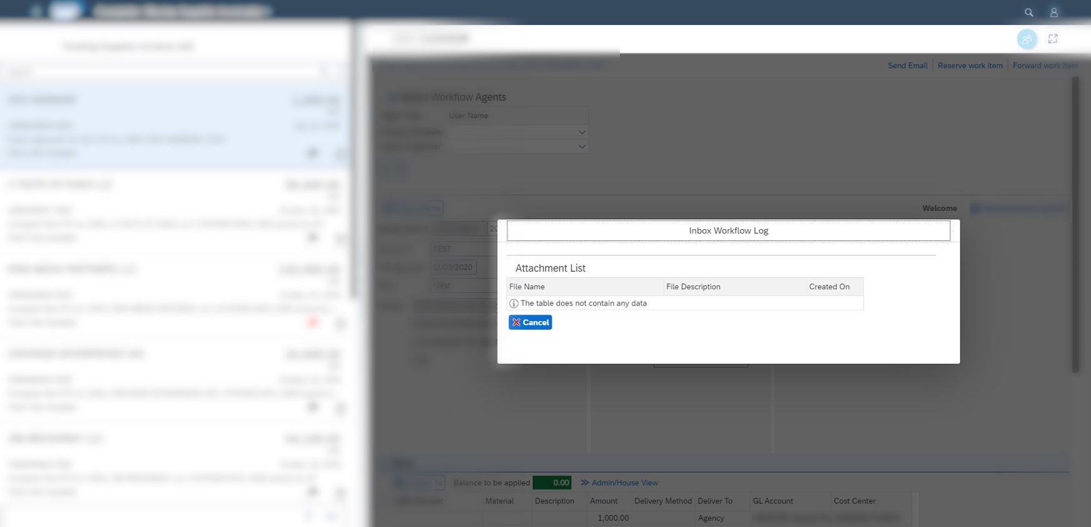The width and height of the screenshot is (1091, 527).
Task: Click the User Name input field
Action: click(x=517, y=116)
